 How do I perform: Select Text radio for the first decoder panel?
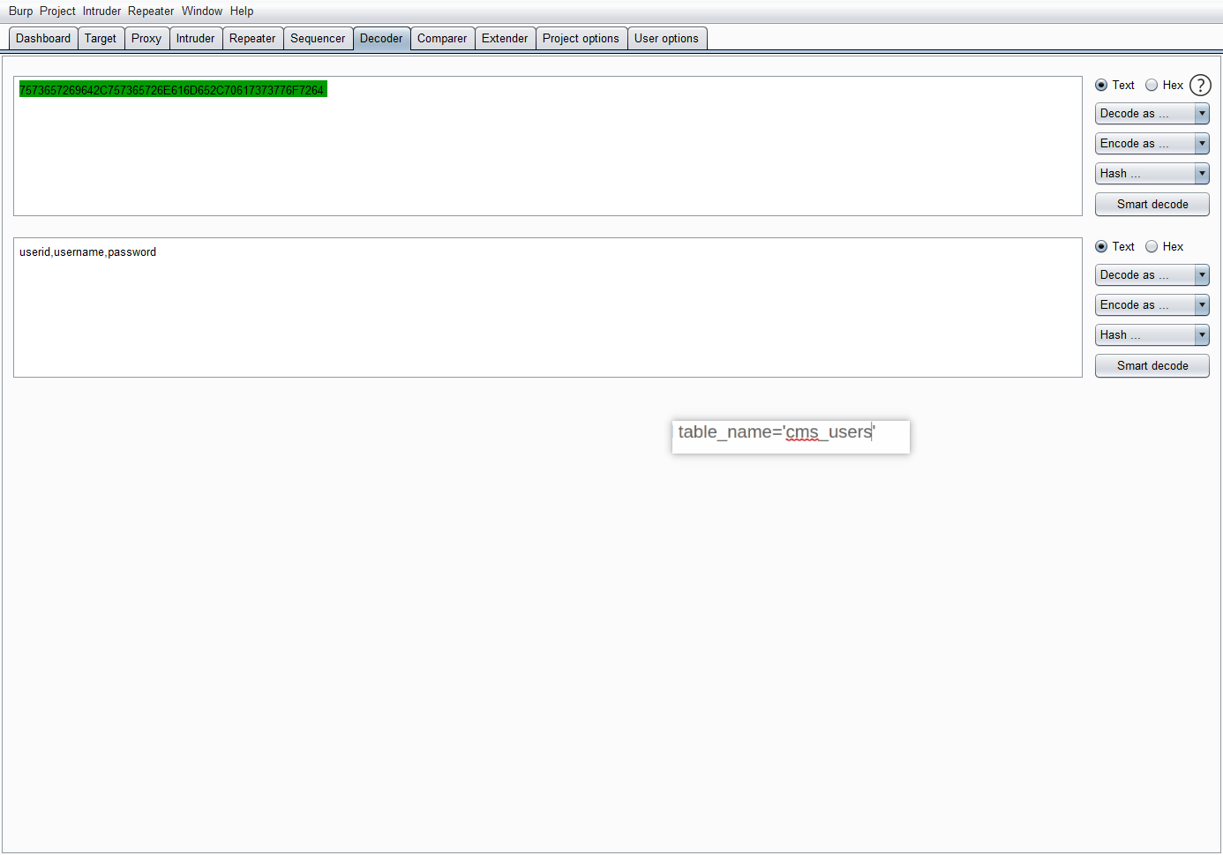click(1101, 86)
